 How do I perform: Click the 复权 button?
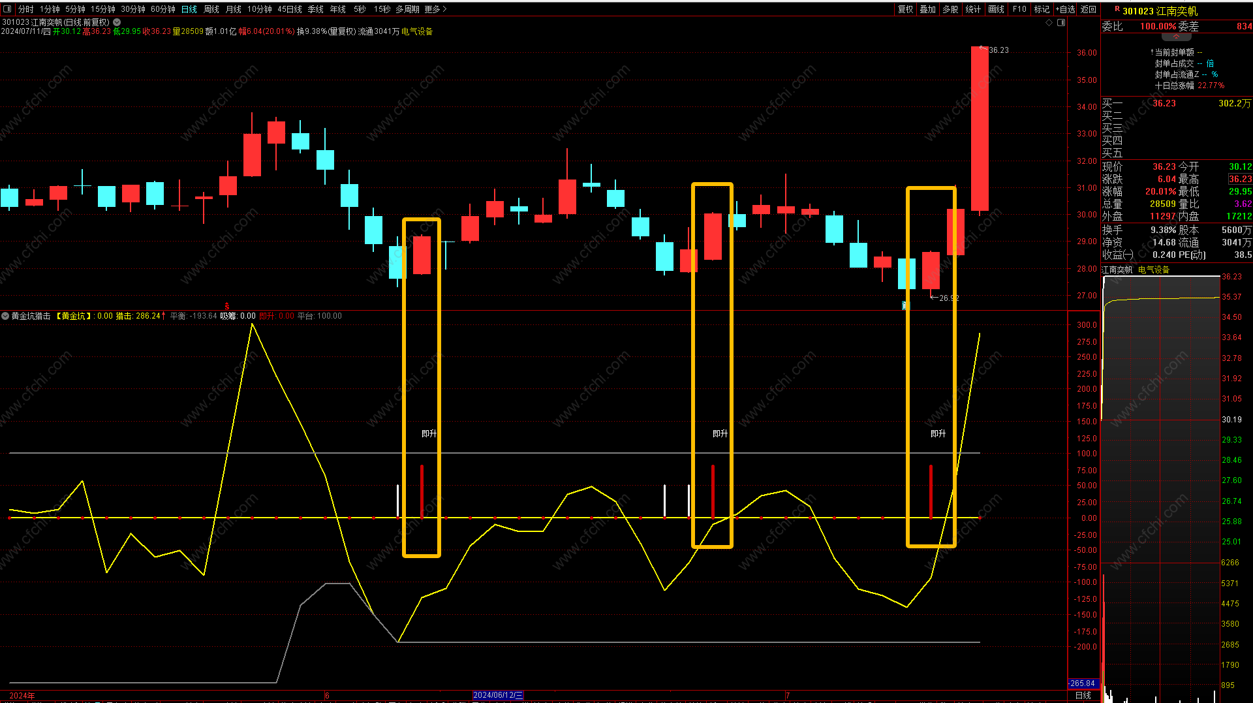pos(905,9)
